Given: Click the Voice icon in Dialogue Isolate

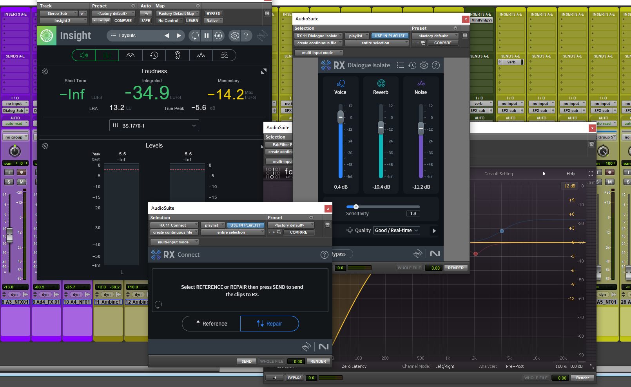Looking at the screenshot, I should [x=340, y=83].
